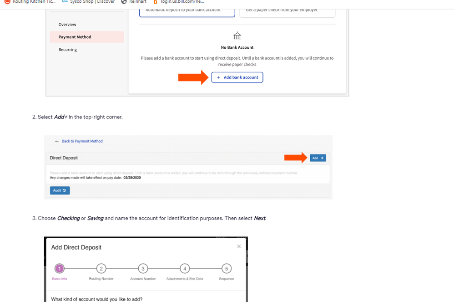Go to step 4 Attachments & End Date
Viewport: 454px width, 302px height.
(x=185, y=269)
